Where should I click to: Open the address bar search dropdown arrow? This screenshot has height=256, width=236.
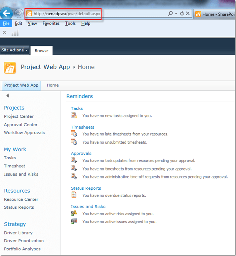pyautogui.click(x=176, y=14)
